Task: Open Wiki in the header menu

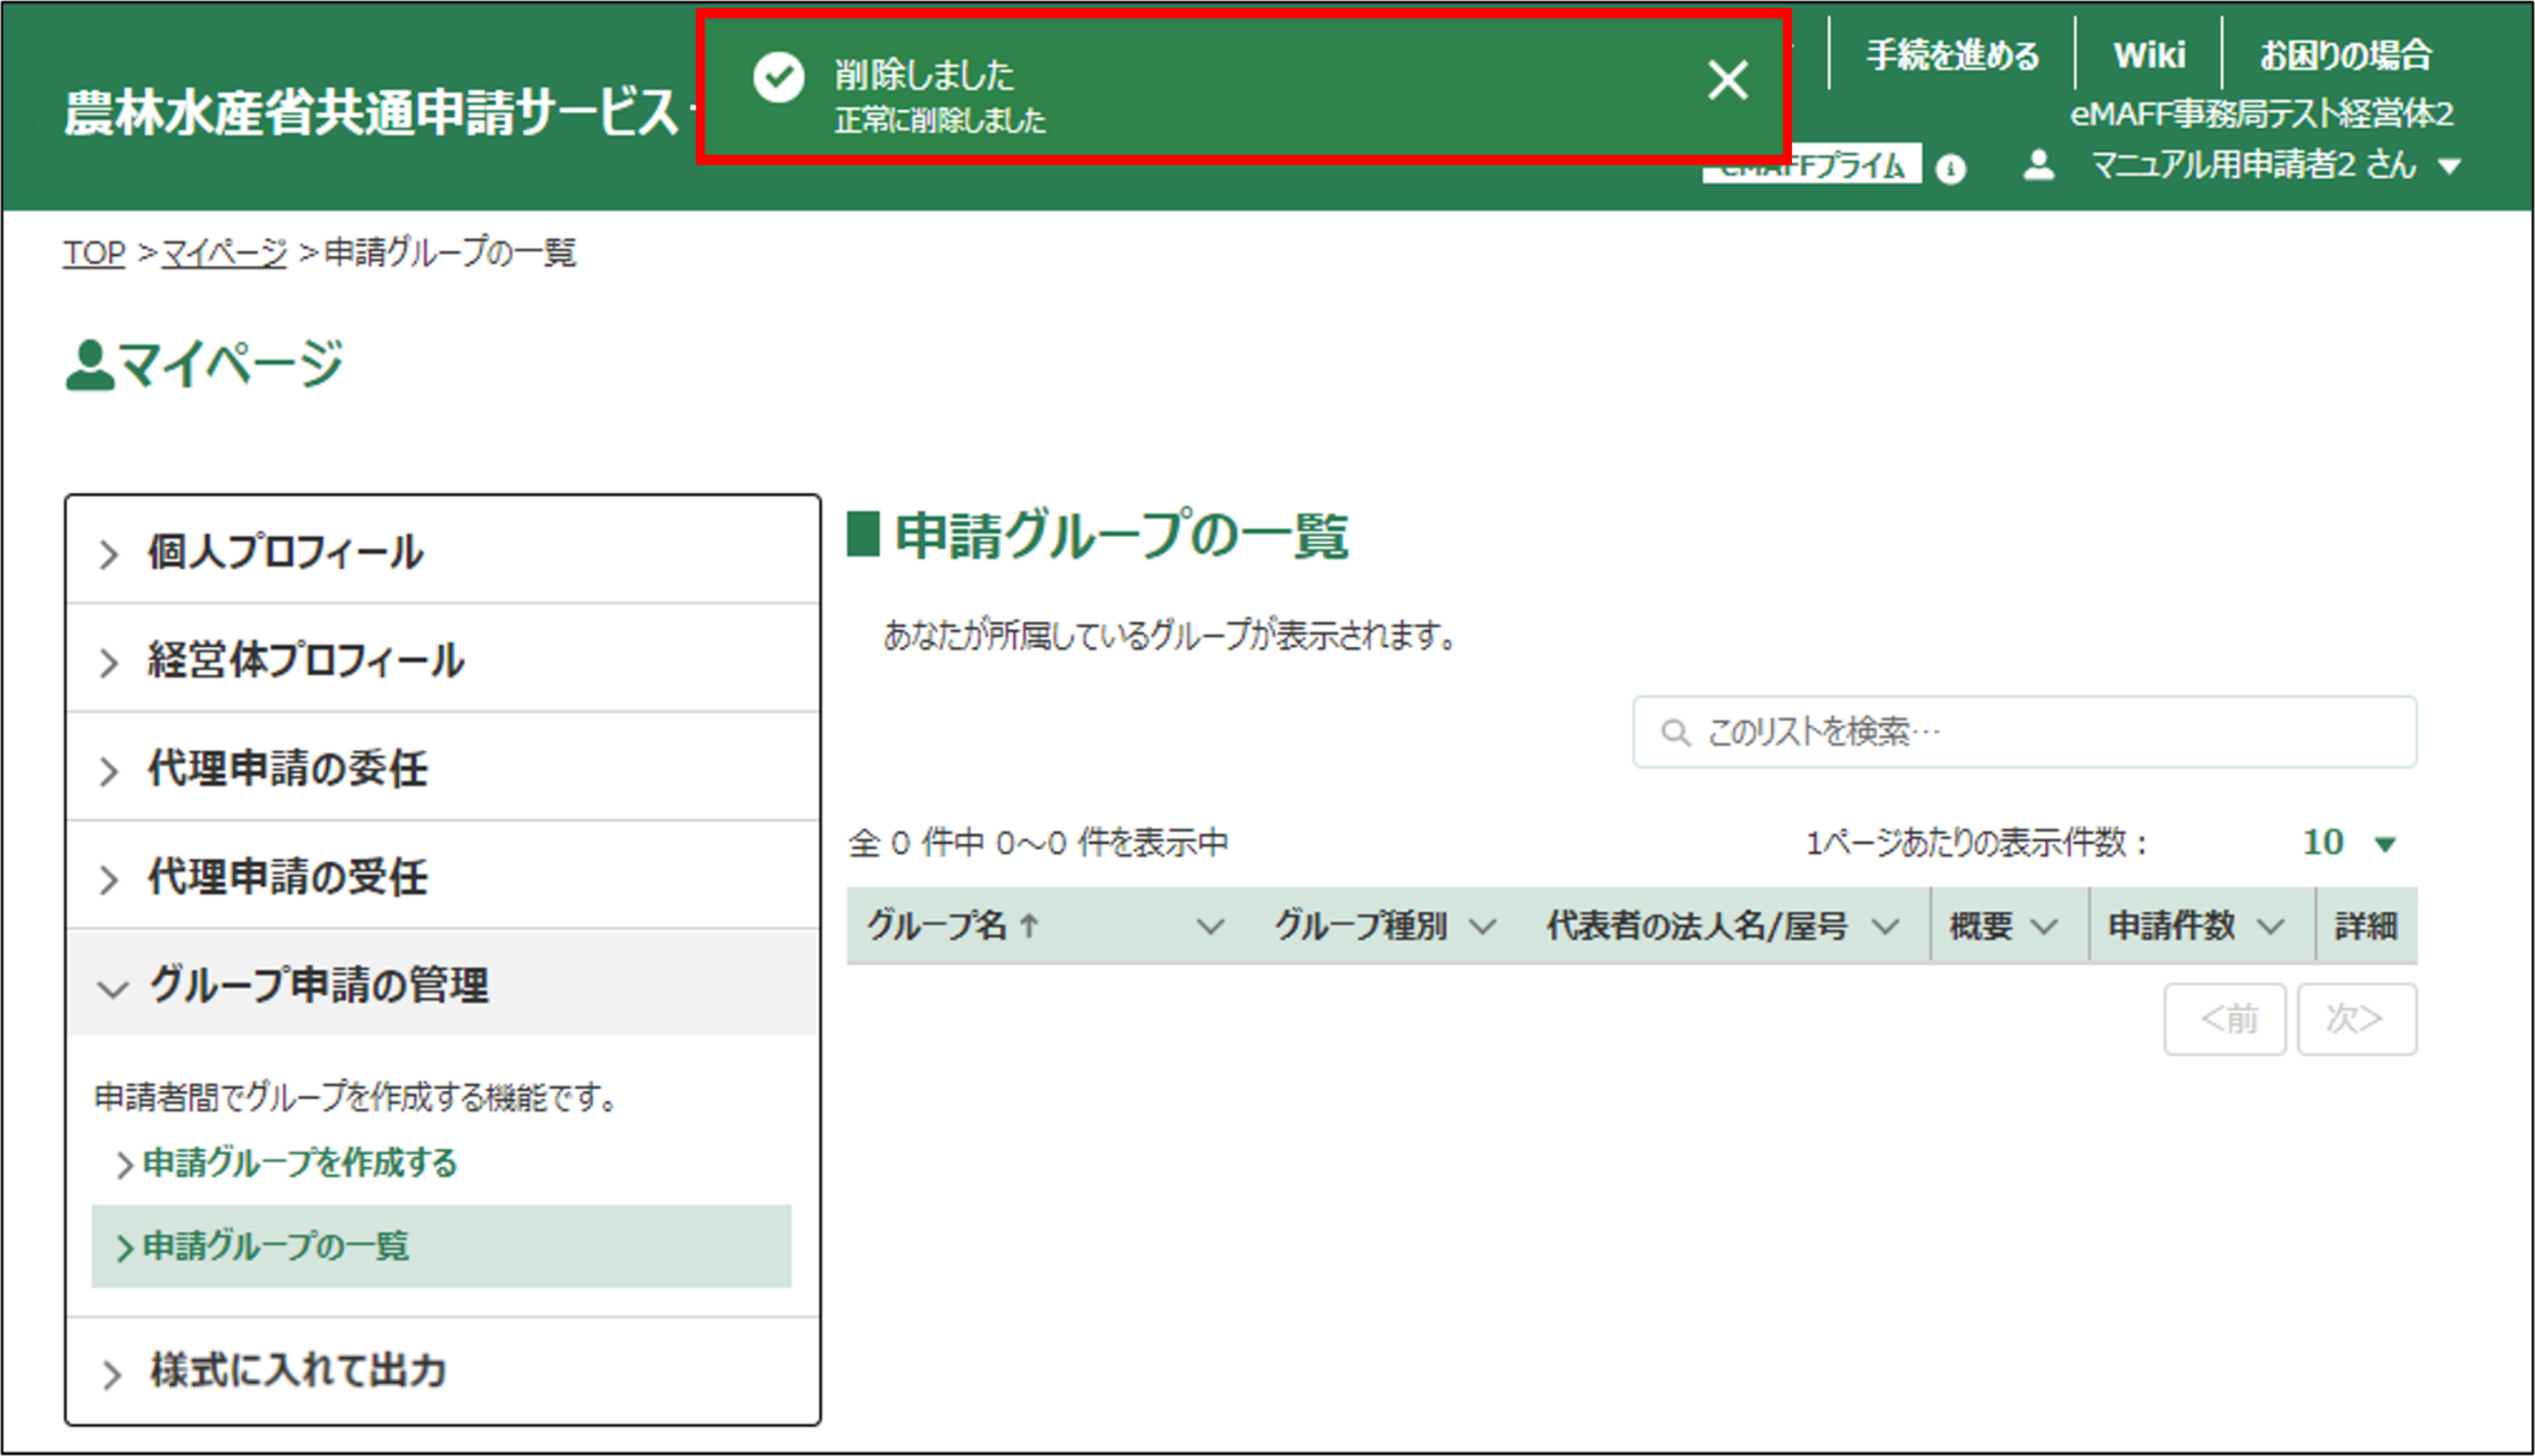Action: point(2149,55)
